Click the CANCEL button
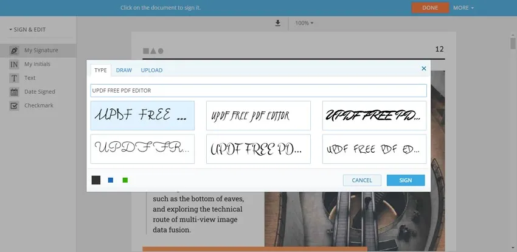 coord(362,180)
